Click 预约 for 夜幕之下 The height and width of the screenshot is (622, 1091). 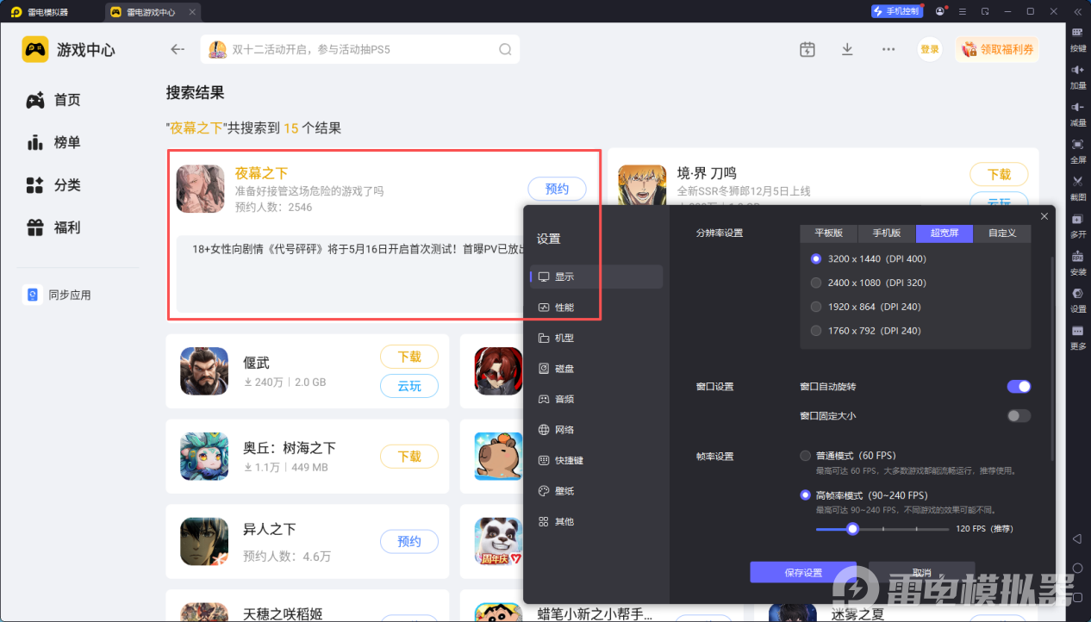click(x=557, y=189)
